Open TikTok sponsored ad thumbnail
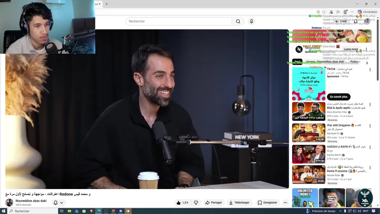 (x=309, y=84)
